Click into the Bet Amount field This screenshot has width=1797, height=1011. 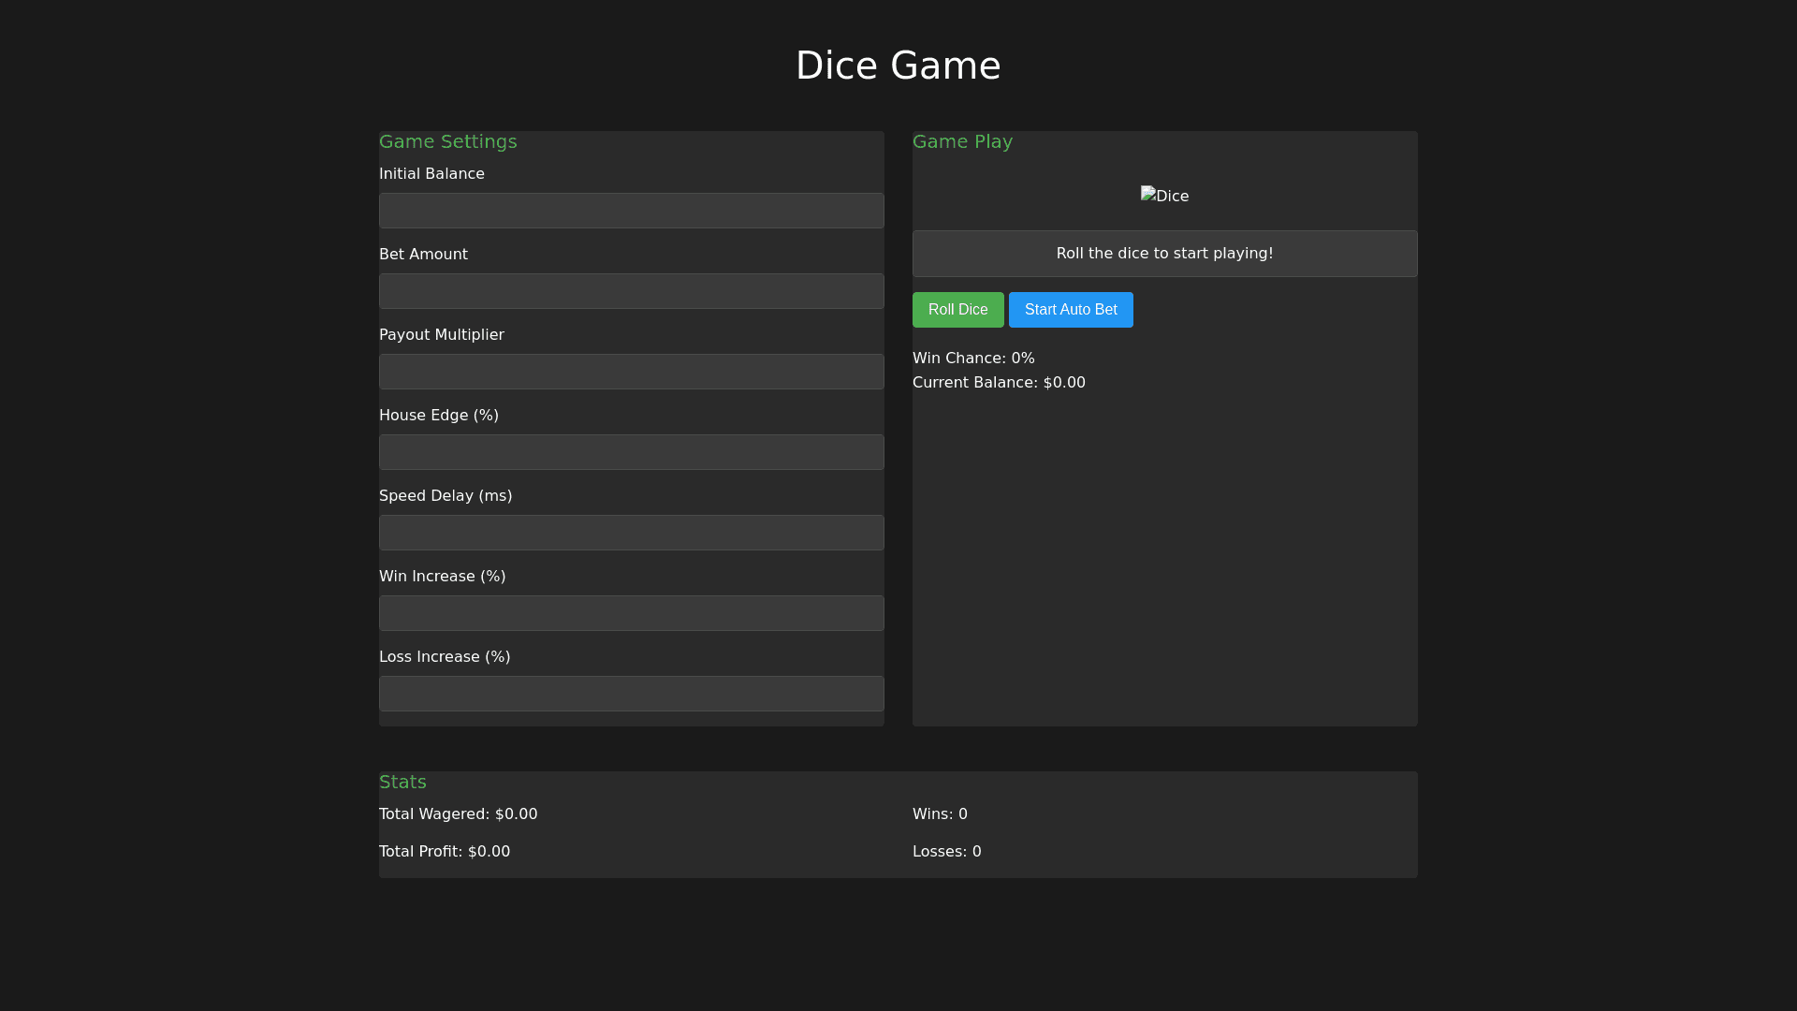click(x=631, y=291)
